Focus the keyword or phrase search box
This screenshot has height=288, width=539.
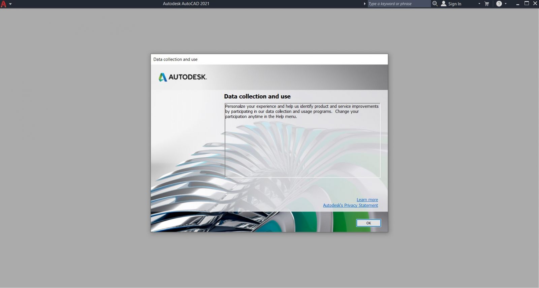coord(399,4)
